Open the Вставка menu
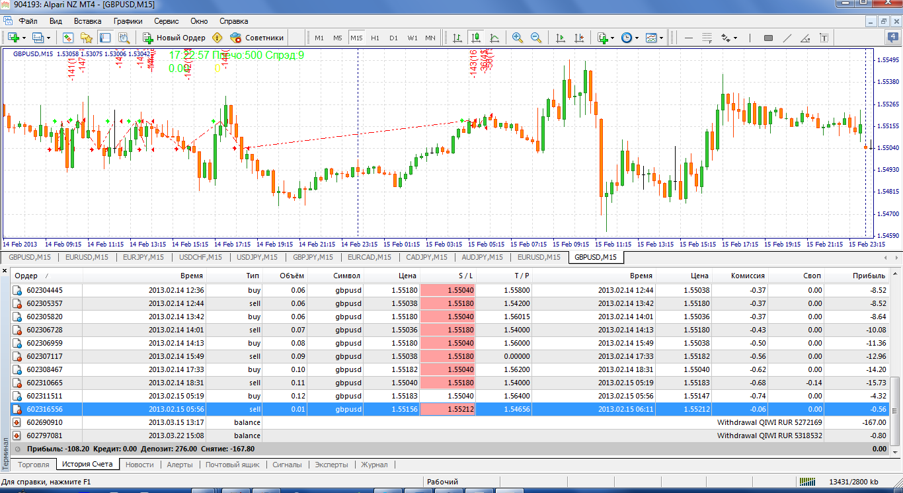This screenshot has width=903, height=493. coord(88,21)
